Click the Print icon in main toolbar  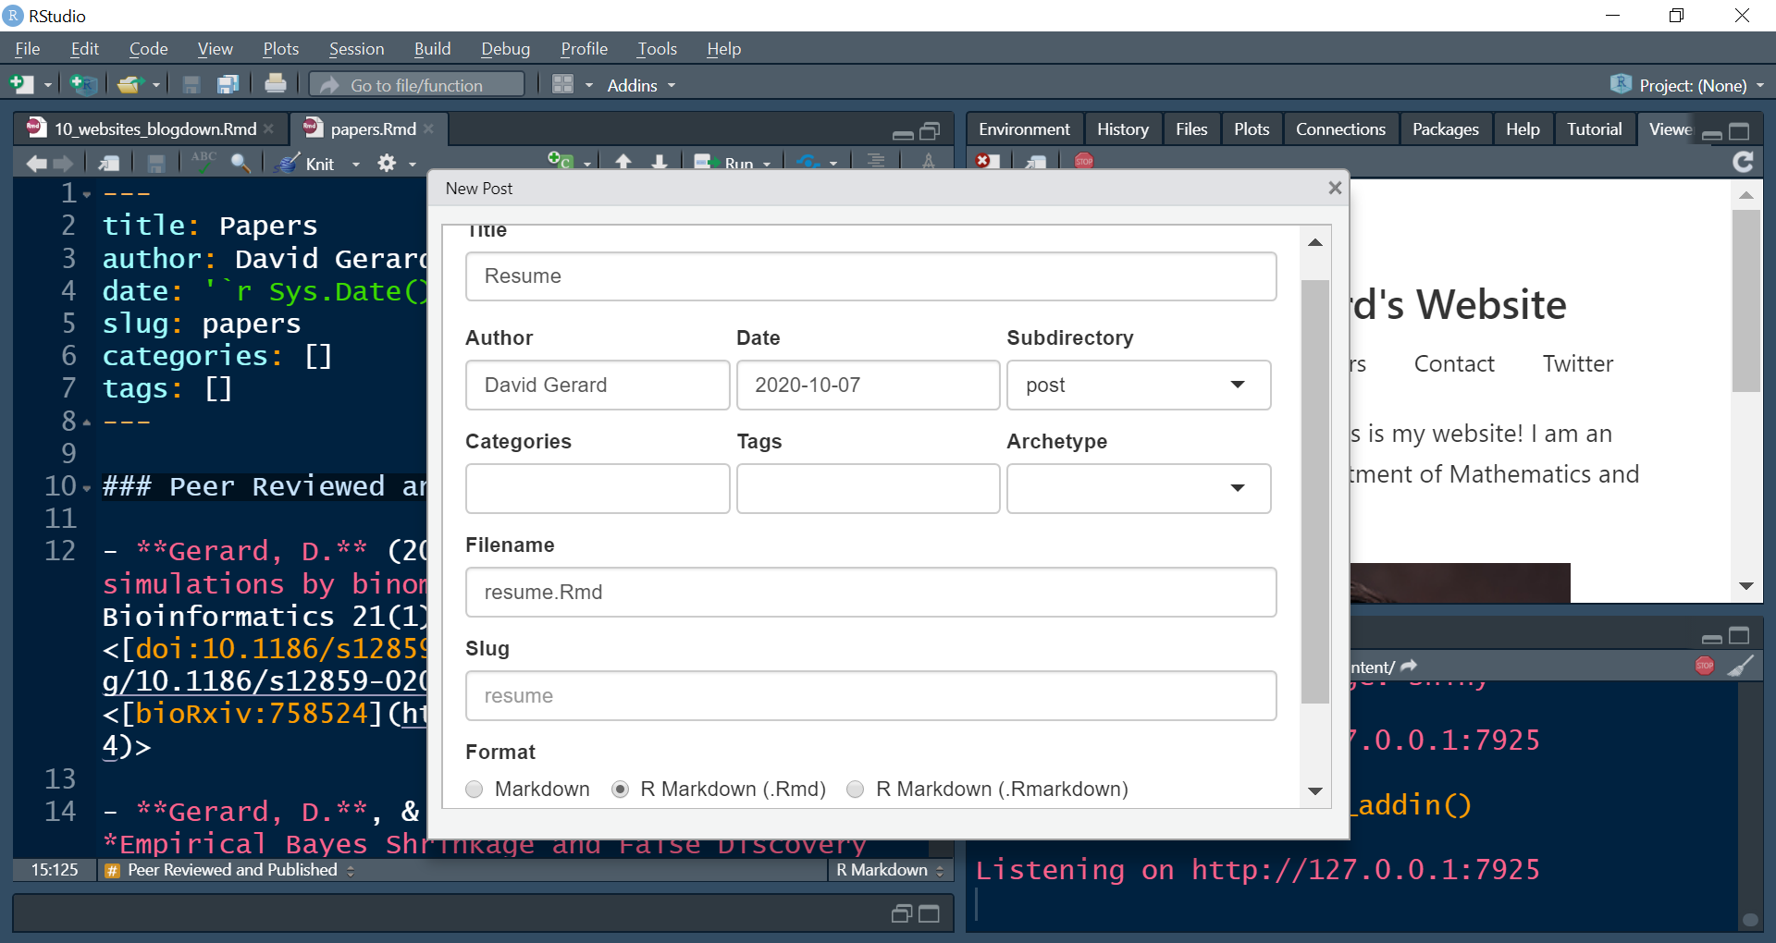pyautogui.click(x=275, y=84)
